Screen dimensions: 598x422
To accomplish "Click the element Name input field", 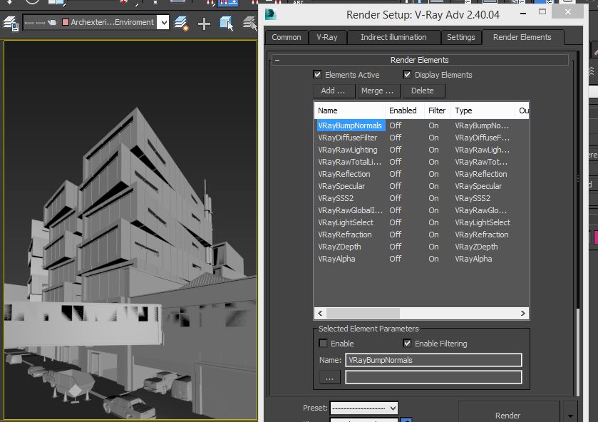I will pos(433,360).
